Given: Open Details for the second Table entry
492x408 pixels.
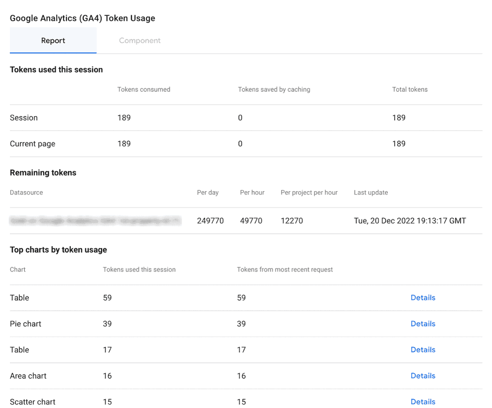Looking at the screenshot, I should [423, 349].
